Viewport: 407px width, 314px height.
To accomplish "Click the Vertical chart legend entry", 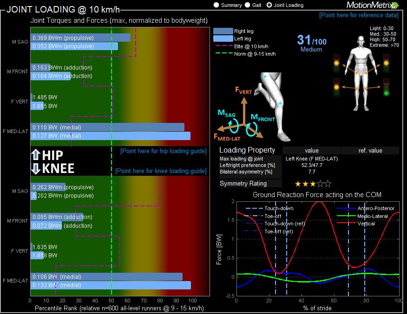I will (356, 224).
